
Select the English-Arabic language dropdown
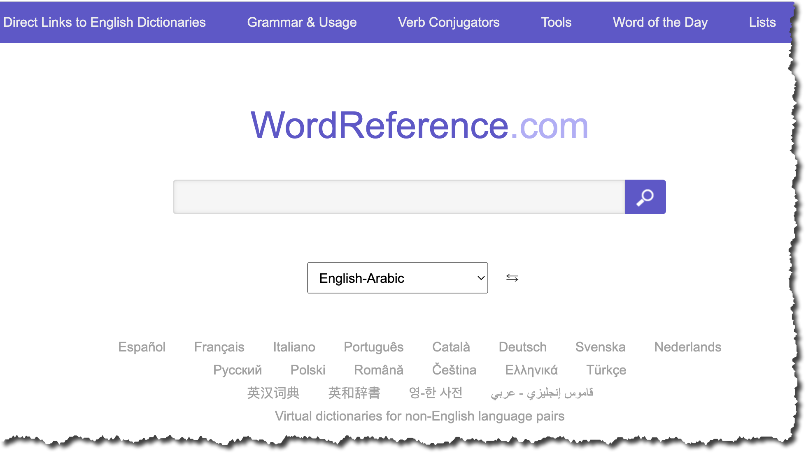[x=398, y=277]
